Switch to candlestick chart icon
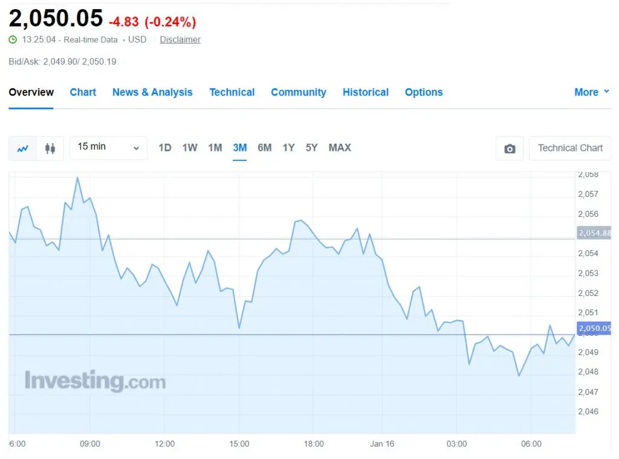The height and width of the screenshot is (459, 619). point(50,149)
